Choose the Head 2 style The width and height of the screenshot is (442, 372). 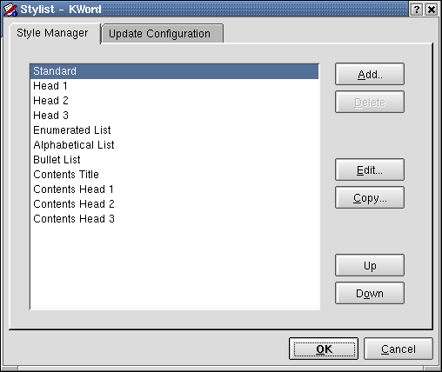click(x=174, y=101)
